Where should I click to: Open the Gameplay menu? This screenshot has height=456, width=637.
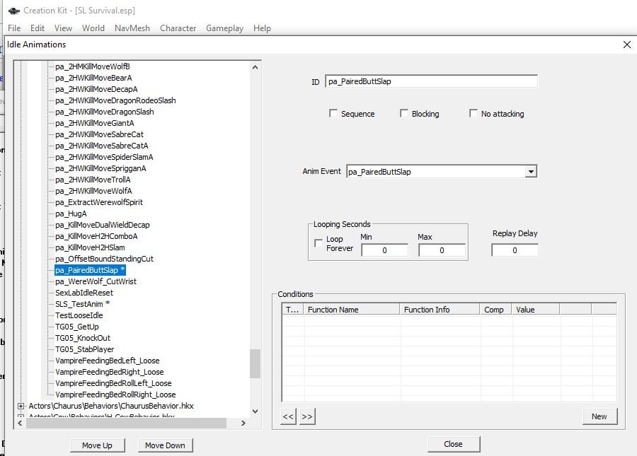(224, 28)
